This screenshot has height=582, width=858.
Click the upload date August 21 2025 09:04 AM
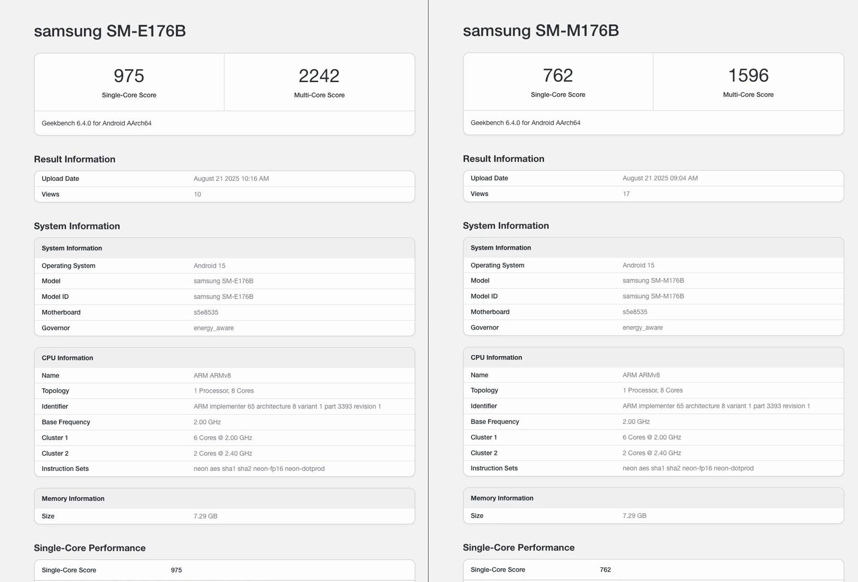(x=660, y=178)
